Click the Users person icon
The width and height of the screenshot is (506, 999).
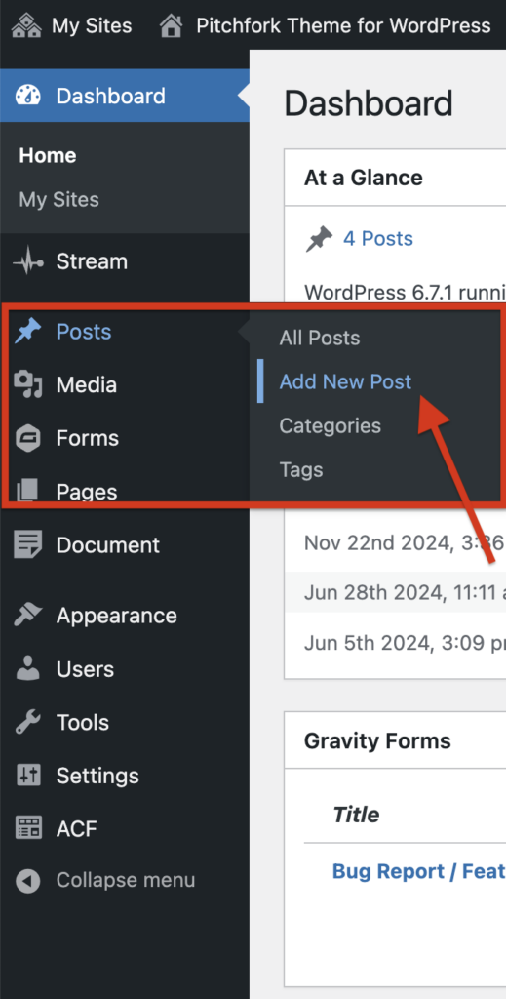(28, 669)
